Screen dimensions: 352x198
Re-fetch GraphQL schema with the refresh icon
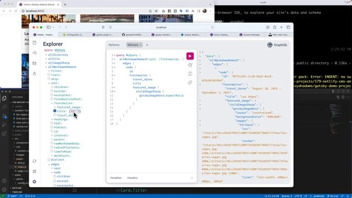[x=34, y=161]
